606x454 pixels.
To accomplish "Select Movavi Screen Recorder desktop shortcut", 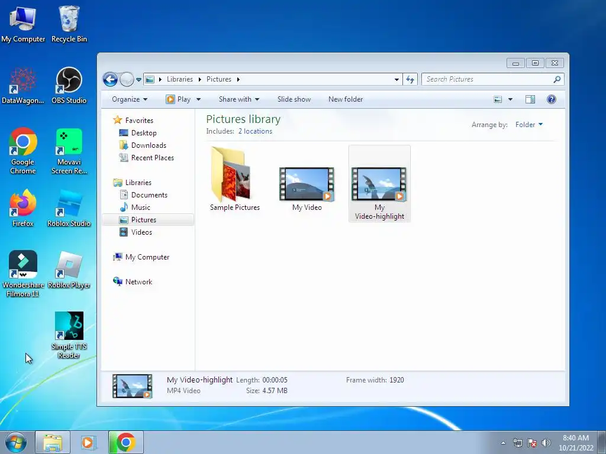I will 69,151.
